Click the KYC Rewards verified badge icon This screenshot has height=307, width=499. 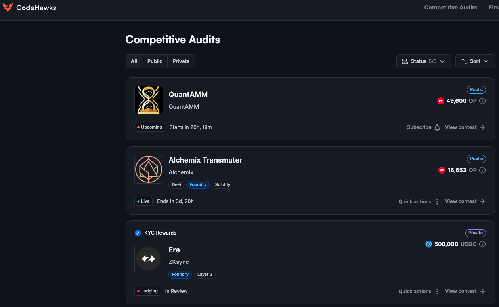coord(138,233)
